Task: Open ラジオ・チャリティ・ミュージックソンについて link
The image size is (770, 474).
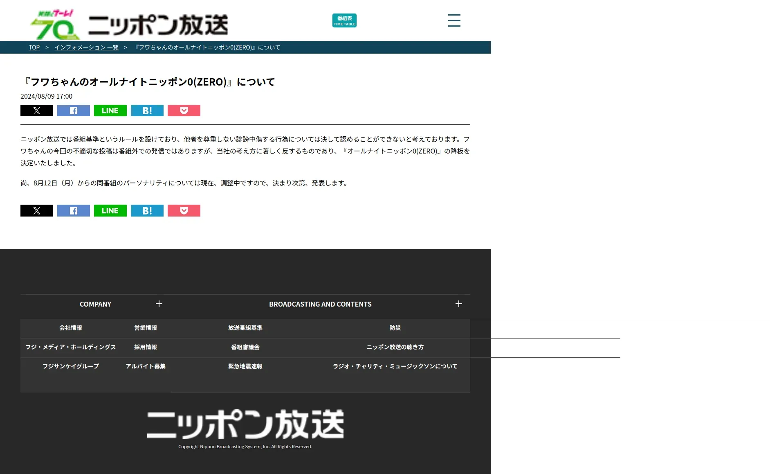Action: pyautogui.click(x=395, y=366)
